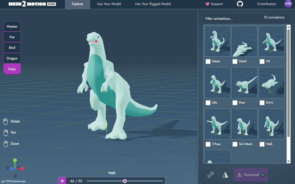Preview the Hit animation thumbnail
This screenshot has width=295, height=184.
(271, 41)
